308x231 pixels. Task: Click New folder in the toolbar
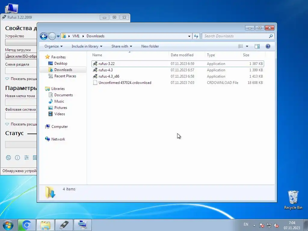pyautogui.click(x=150, y=46)
